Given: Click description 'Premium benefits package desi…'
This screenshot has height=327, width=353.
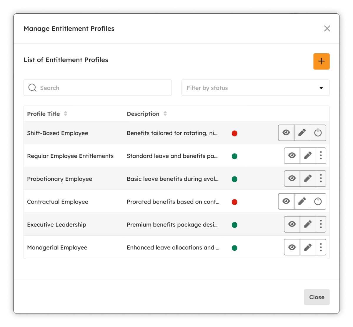Looking at the screenshot, I should click(x=172, y=225).
